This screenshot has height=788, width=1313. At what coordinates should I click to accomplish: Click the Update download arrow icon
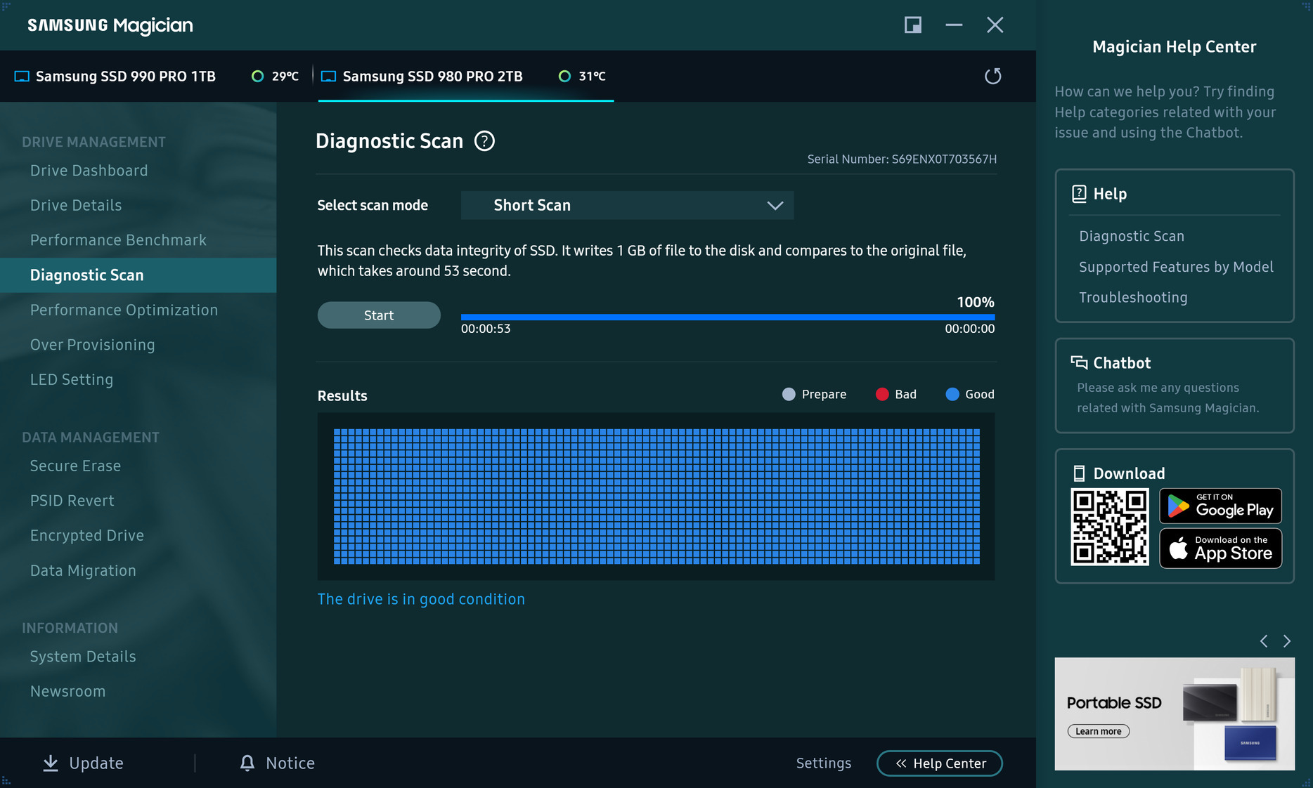[51, 763]
